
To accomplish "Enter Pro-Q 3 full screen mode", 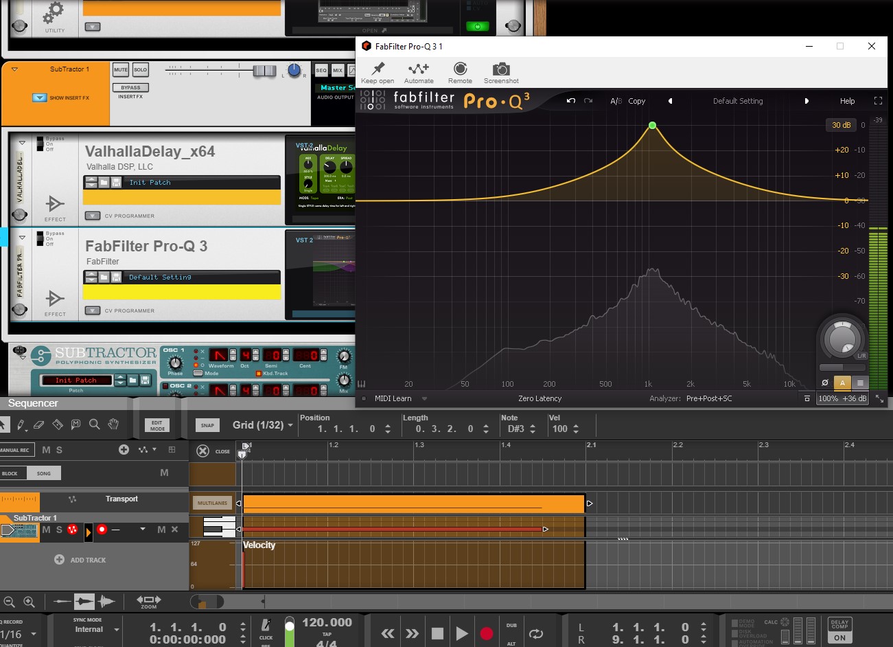I will click(878, 101).
